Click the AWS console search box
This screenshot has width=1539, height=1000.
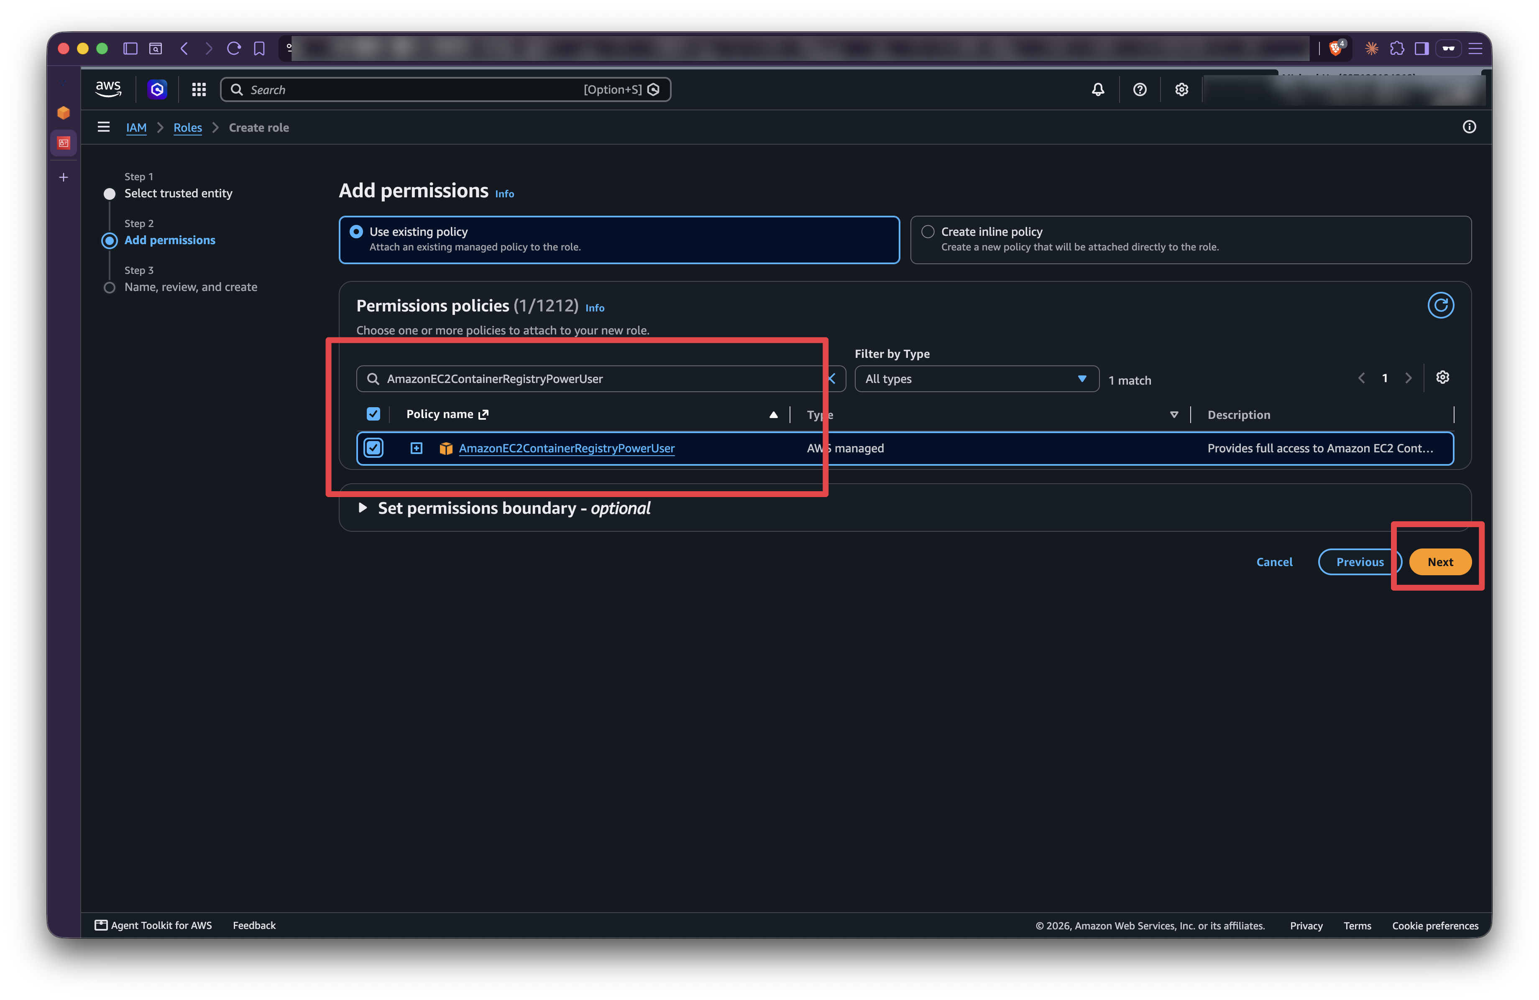click(x=445, y=90)
